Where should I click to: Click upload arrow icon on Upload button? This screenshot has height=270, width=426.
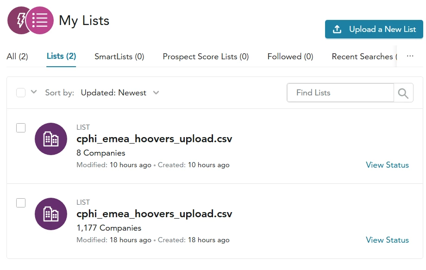coord(337,29)
